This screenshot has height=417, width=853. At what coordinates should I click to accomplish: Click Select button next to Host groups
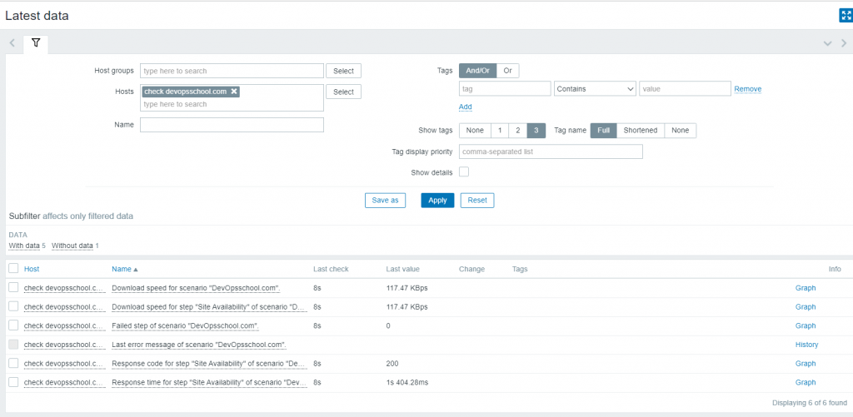[343, 71]
